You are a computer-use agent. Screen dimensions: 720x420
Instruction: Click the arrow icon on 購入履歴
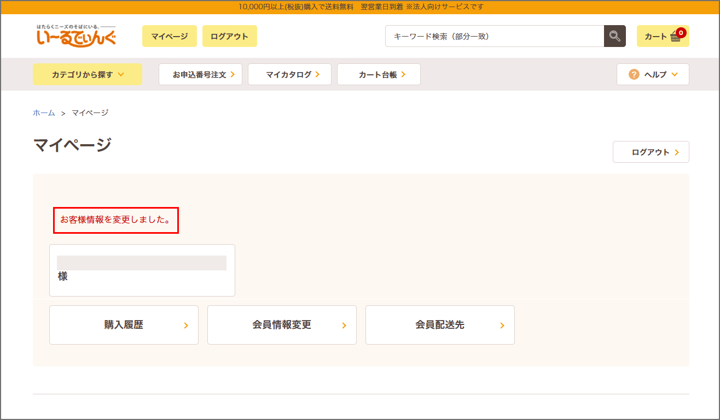(186, 326)
